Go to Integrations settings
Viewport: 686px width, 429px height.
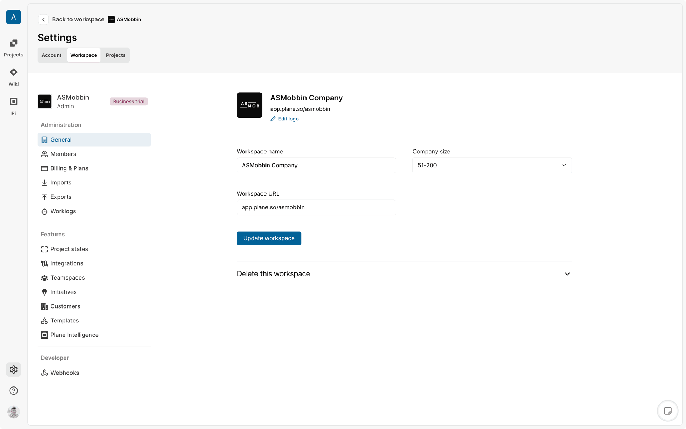94,263
